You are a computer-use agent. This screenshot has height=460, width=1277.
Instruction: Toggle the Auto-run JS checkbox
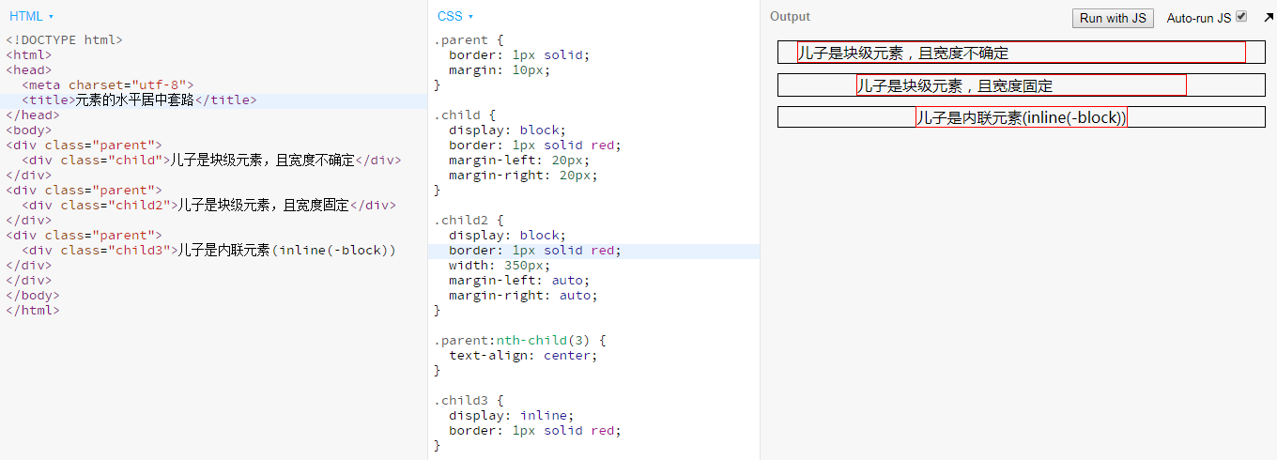pyautogui.click(x=1241, y=16)
